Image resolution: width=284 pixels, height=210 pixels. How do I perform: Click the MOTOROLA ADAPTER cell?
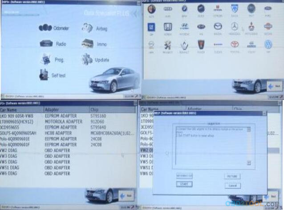click(x=64, y=121)
